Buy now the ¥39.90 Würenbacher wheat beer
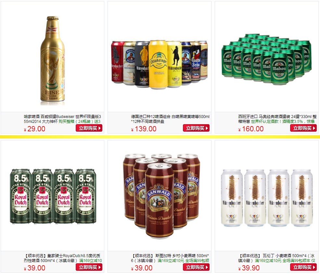This screenshot has width=320, height=274. (303, 267)
